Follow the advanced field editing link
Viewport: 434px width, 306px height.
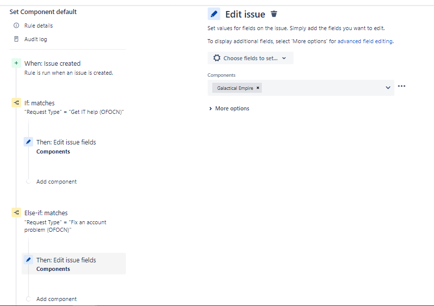(x=365, y=41)
